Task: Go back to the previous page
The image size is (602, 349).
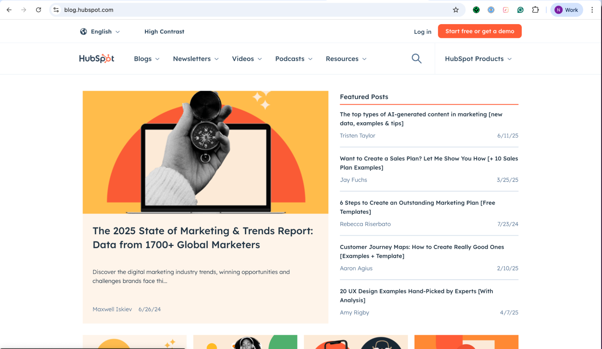Action: pos(9,10)
